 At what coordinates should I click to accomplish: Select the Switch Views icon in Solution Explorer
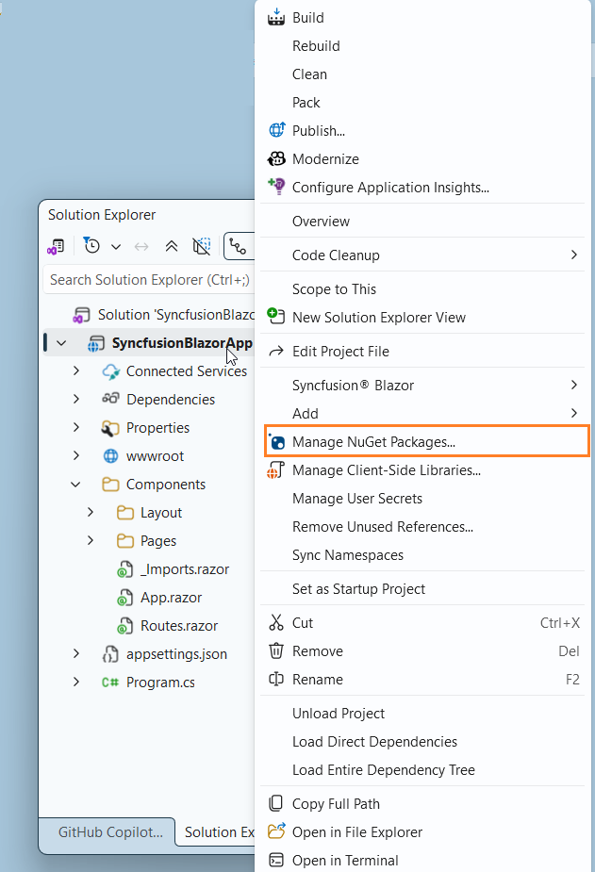point(56,246)
